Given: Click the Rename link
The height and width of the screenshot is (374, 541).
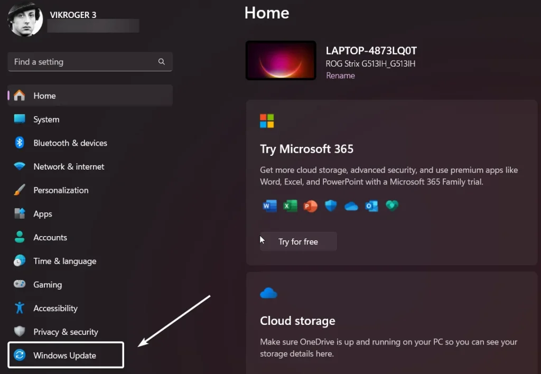Looking at the screenshot, I should coord(340,75).
